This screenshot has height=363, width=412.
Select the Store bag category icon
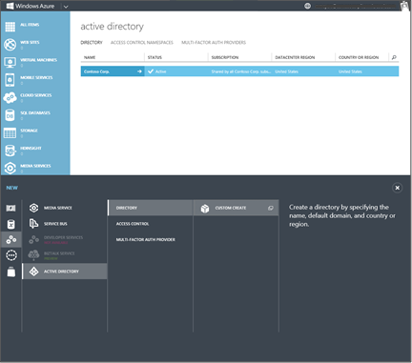11,272
